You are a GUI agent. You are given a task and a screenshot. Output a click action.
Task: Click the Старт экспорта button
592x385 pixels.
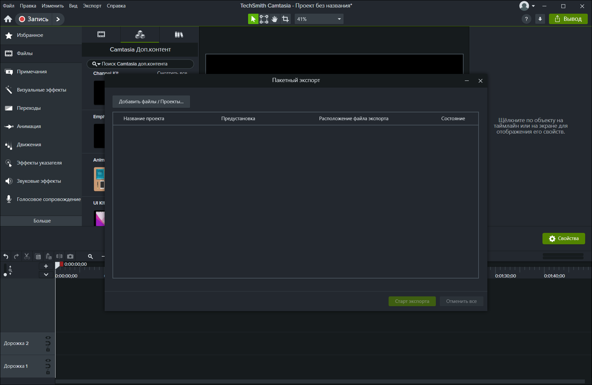(x=412, y=301)
